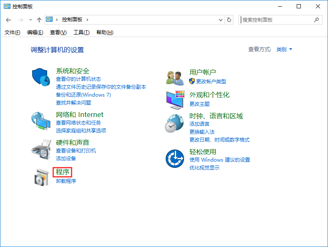Screen dimensions: 328x247
Task: Open the Programs disc box icon
Action: point(41,176)
